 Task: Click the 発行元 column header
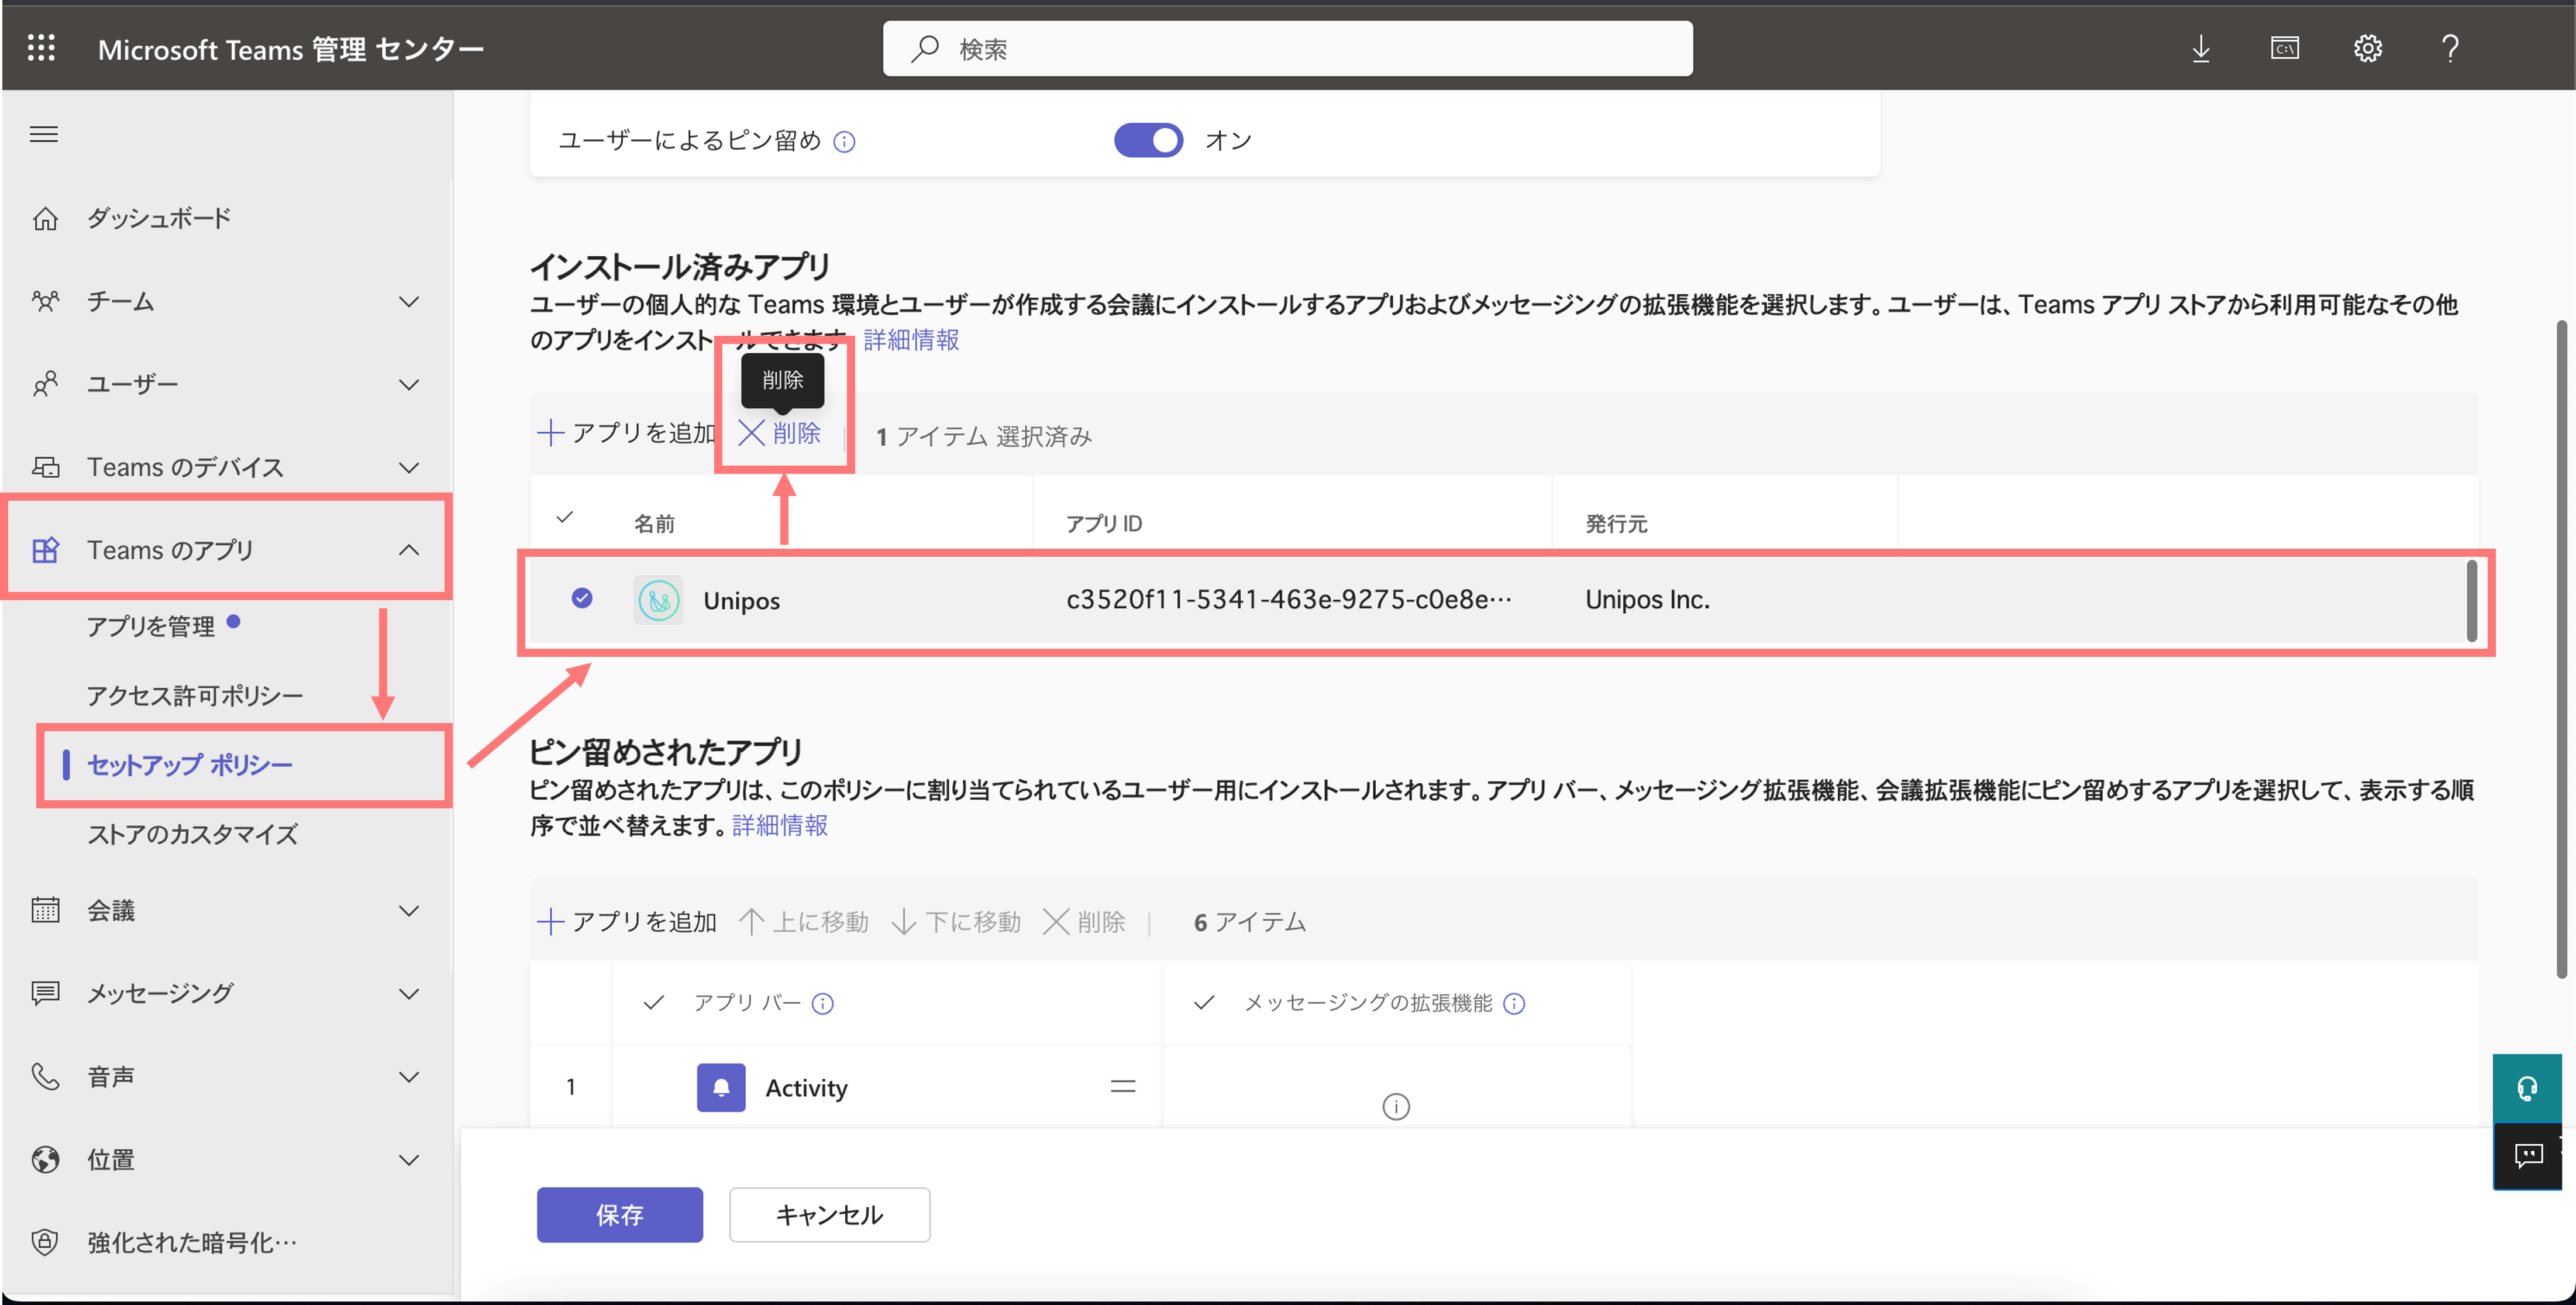(1616, 523)
